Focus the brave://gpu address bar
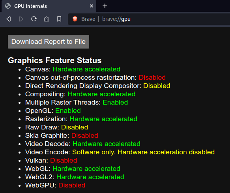Screen dimensions: 230x193 coord(149,19)
